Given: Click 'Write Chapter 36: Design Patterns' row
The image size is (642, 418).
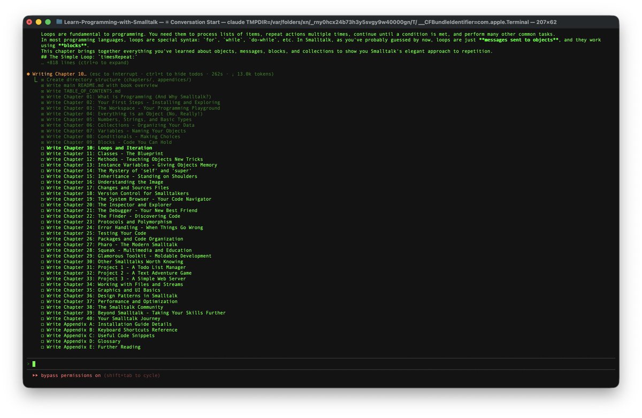Looking at the screenshot, I should tap(109, 295).
